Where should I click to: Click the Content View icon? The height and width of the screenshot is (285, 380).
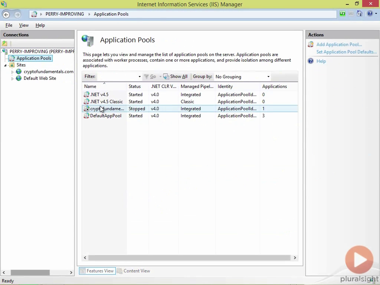(x=119, y=271)
